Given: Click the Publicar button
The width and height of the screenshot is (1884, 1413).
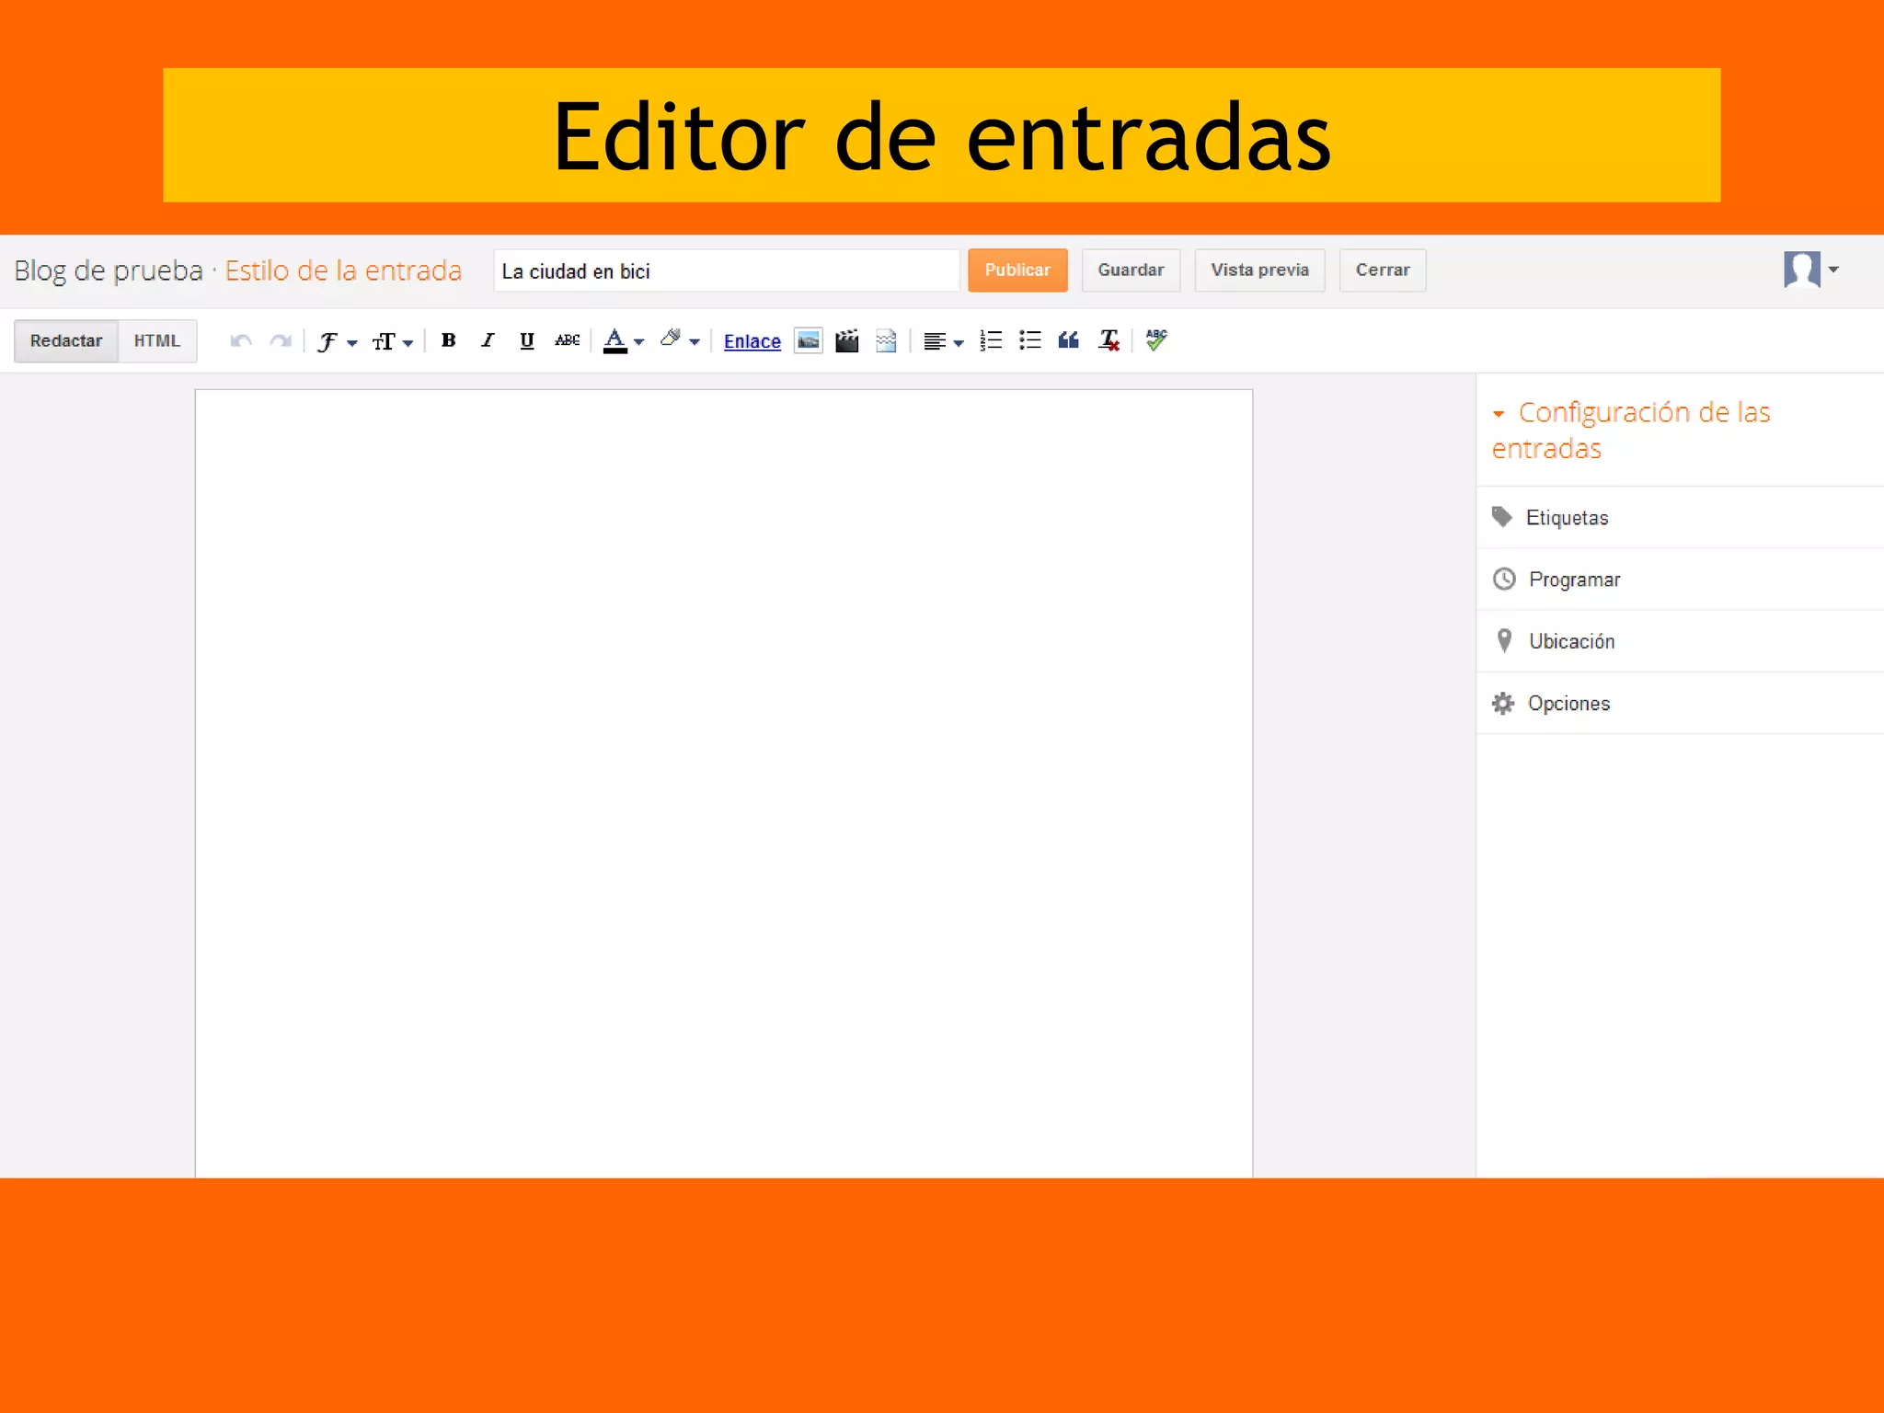Looking at the screenshot, I should (1017, 270).
